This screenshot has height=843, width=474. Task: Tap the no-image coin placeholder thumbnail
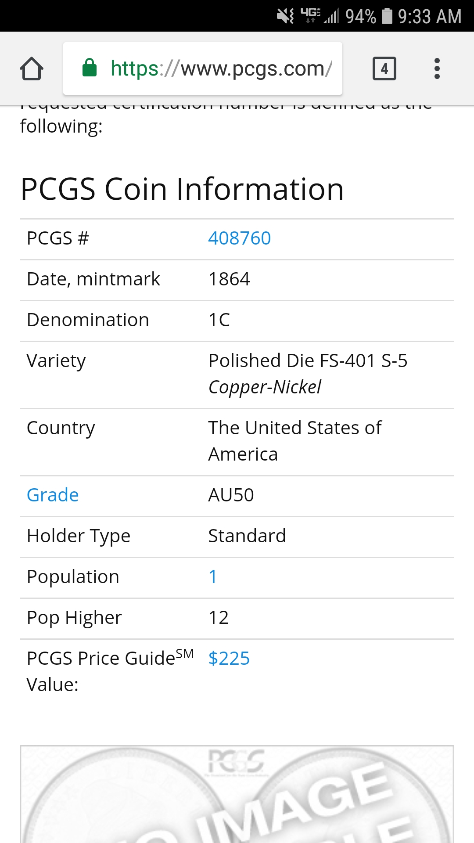(x=237, y=795)
